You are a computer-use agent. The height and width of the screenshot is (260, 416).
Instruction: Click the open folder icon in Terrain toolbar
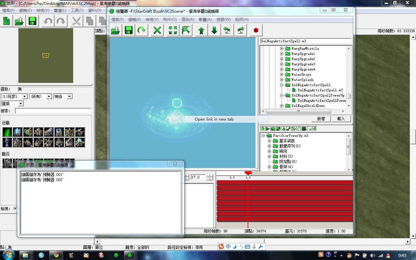click(19, 21)
